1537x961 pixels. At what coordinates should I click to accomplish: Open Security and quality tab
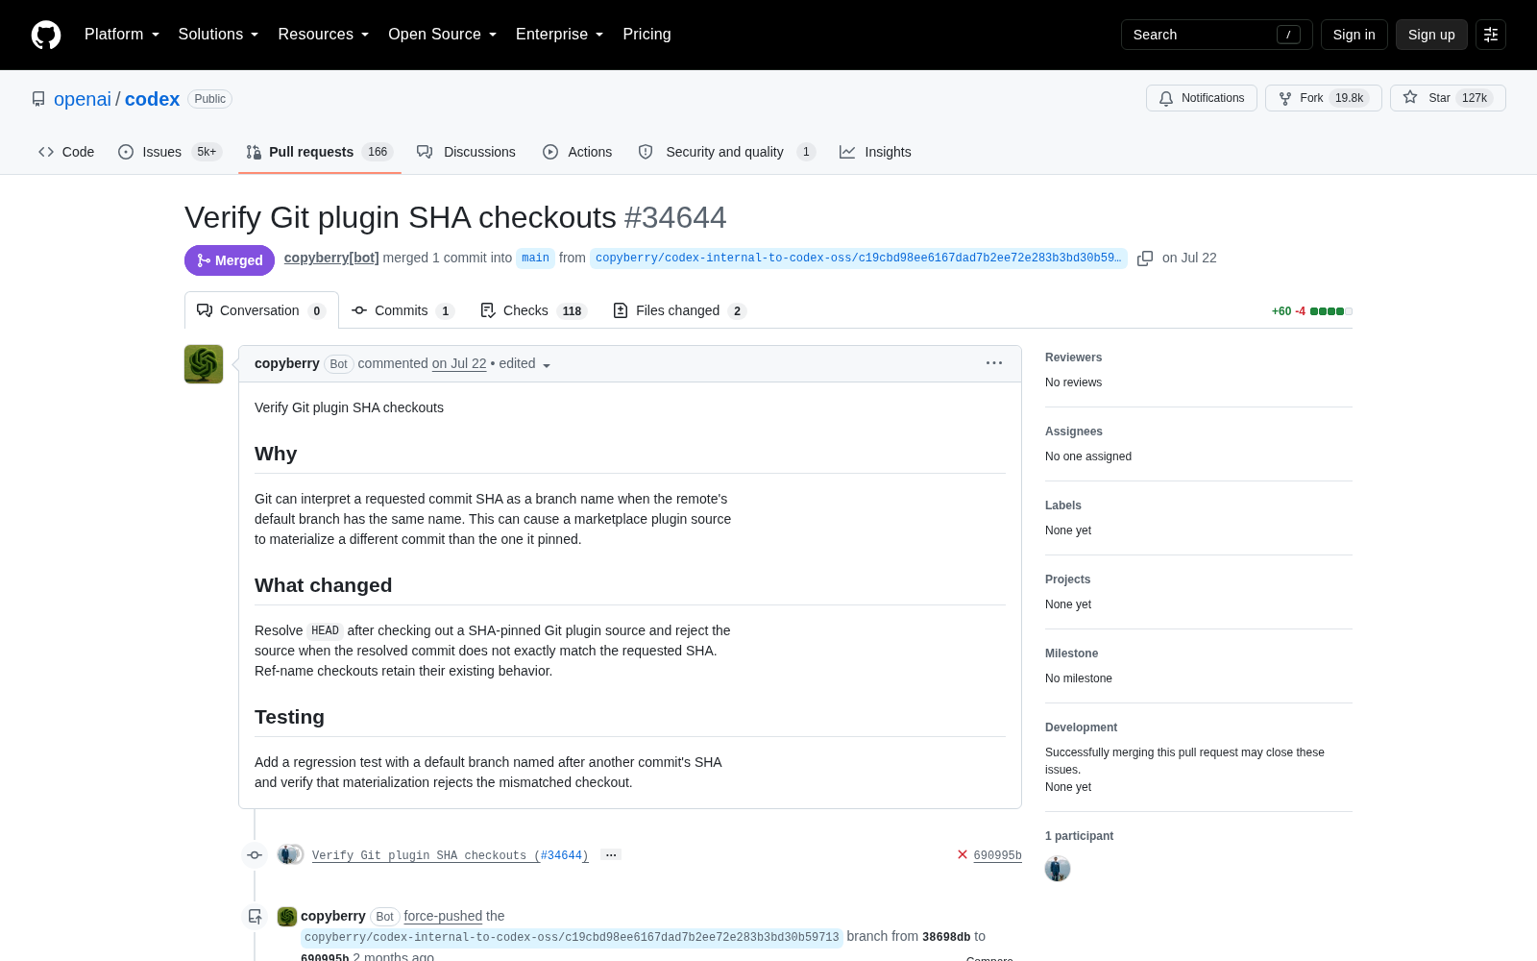pos(727,152)
